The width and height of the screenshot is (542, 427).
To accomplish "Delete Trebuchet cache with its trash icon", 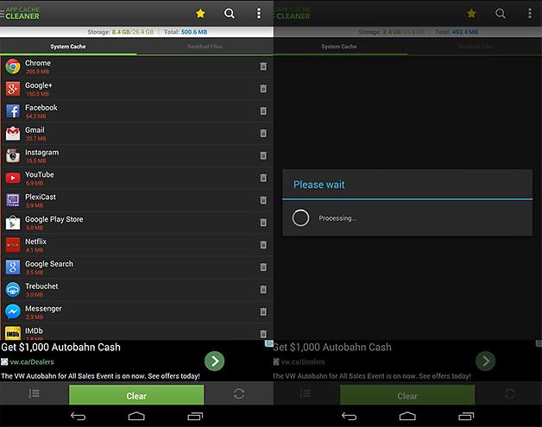I will pos(263,289).
